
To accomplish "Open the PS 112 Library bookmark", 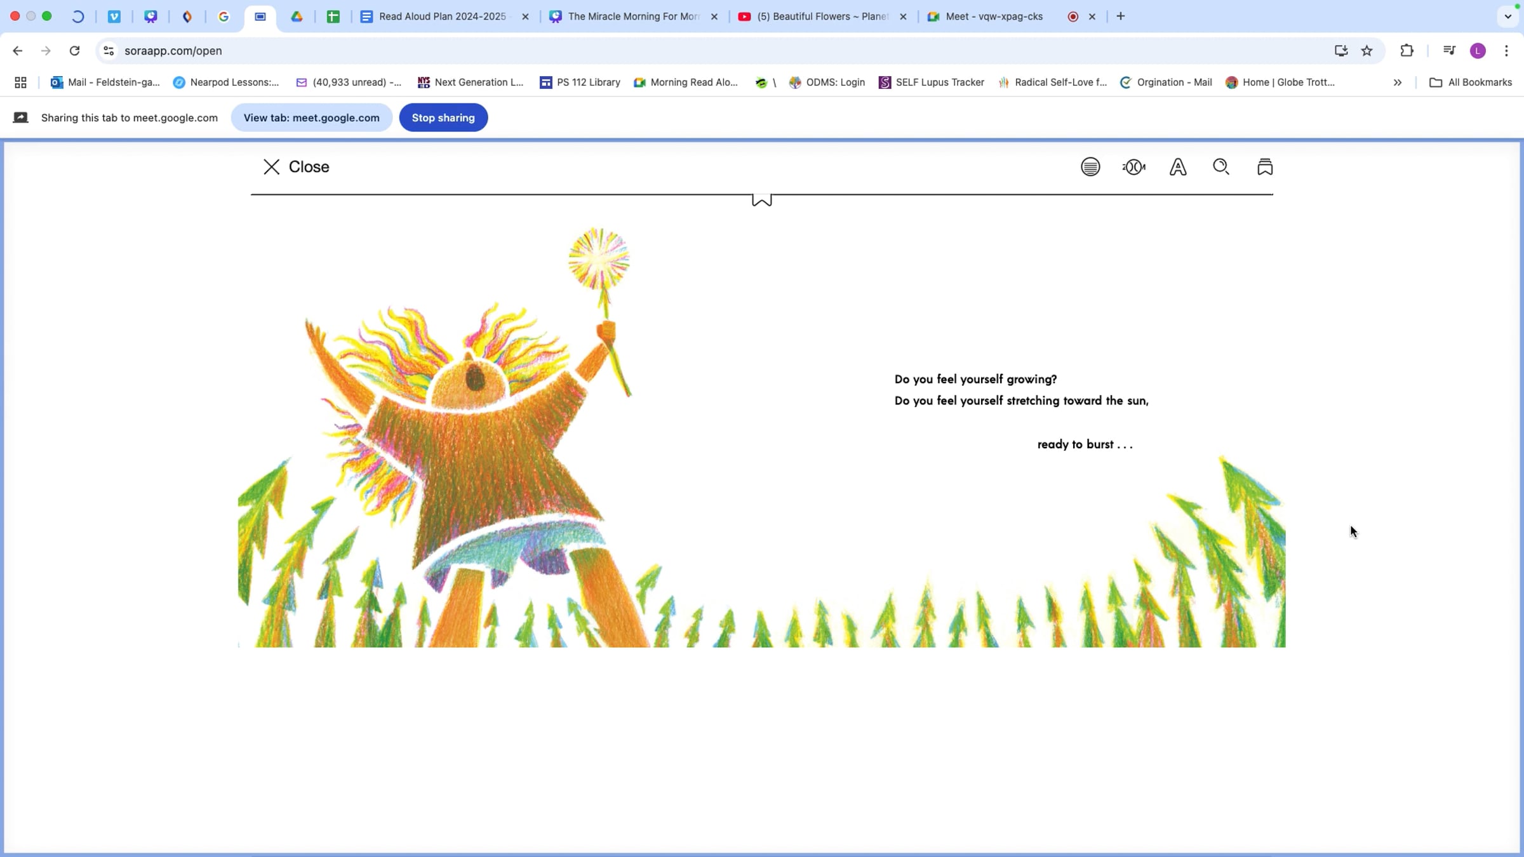I will [580, 83].
